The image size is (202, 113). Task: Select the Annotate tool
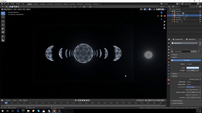(3, 36)
